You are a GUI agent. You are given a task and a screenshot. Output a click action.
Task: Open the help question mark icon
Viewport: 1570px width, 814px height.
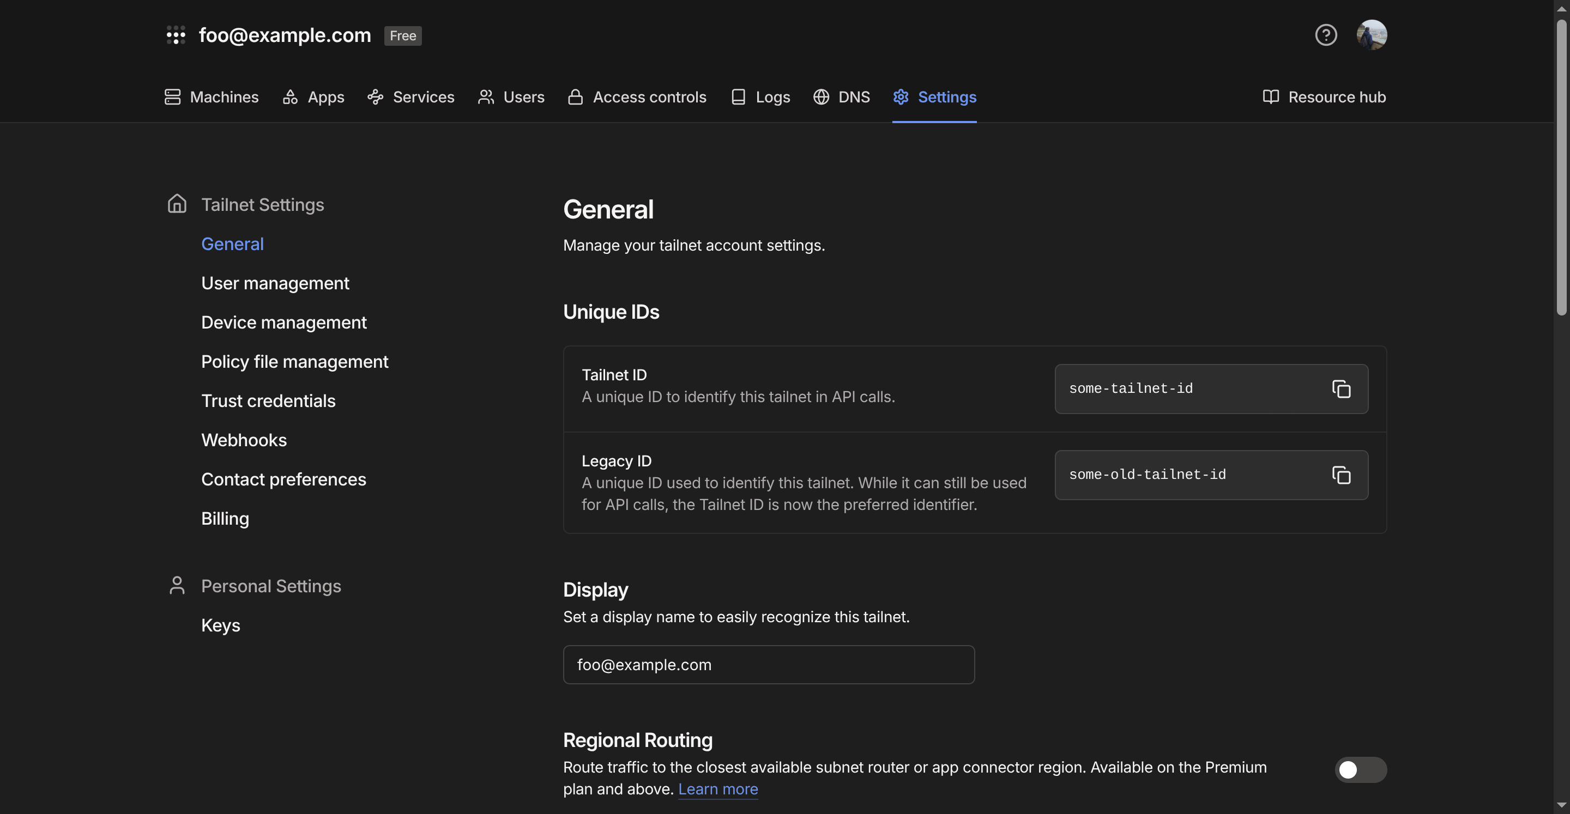click(x=1326, y=35)
